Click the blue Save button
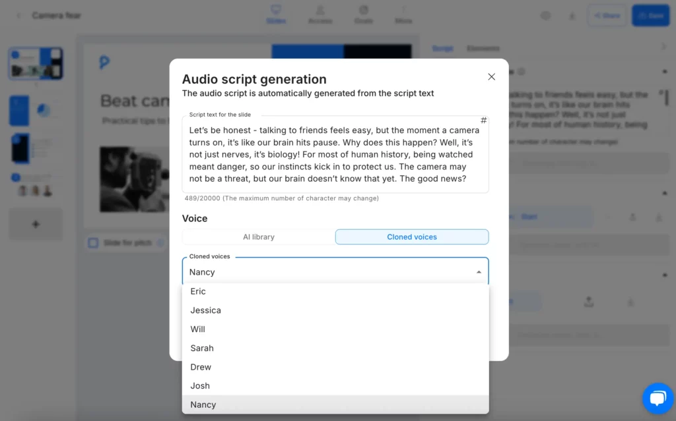 (x=650, y=15)
